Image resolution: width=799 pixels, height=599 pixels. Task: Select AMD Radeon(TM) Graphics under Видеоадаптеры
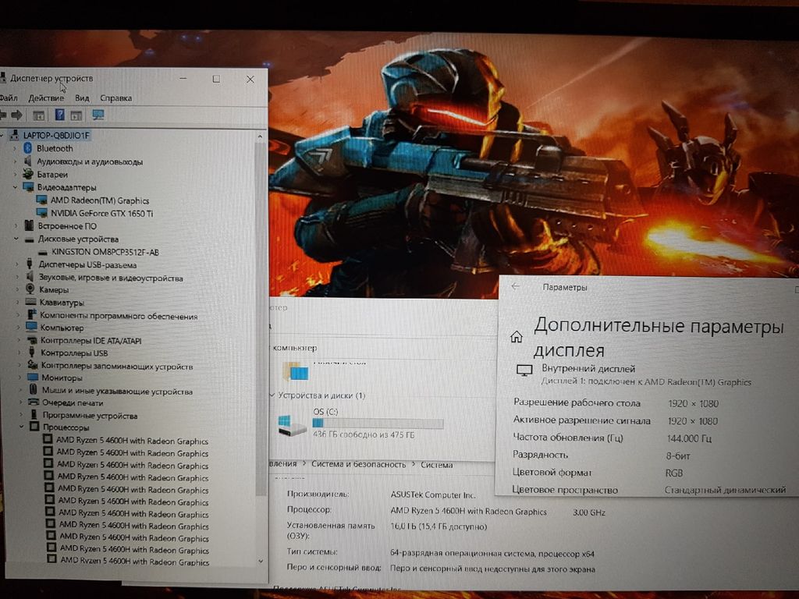pyautogui.click(x=100, y=200)
